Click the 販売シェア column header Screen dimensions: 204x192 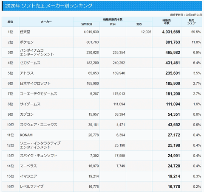click(192, 22)
